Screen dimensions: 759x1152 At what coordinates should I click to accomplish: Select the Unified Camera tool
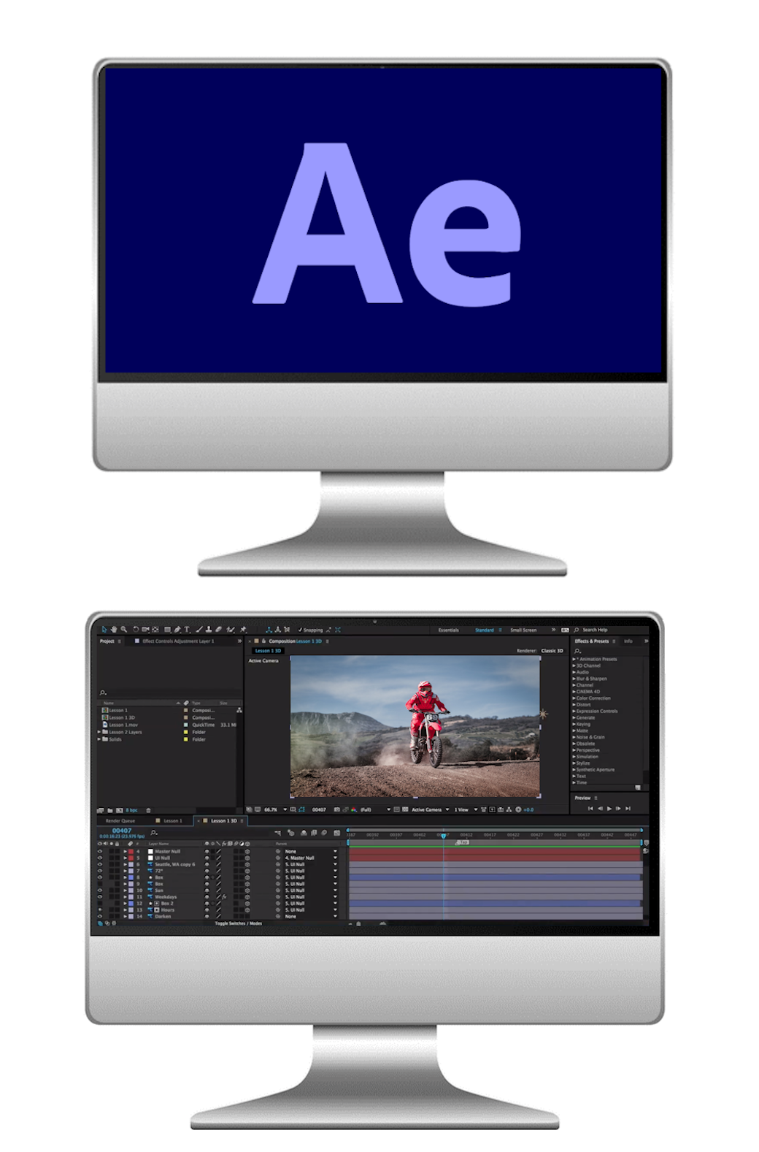click(x=145, y=630)
